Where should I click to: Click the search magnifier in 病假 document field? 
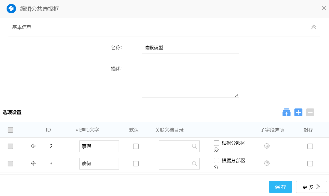195,164
